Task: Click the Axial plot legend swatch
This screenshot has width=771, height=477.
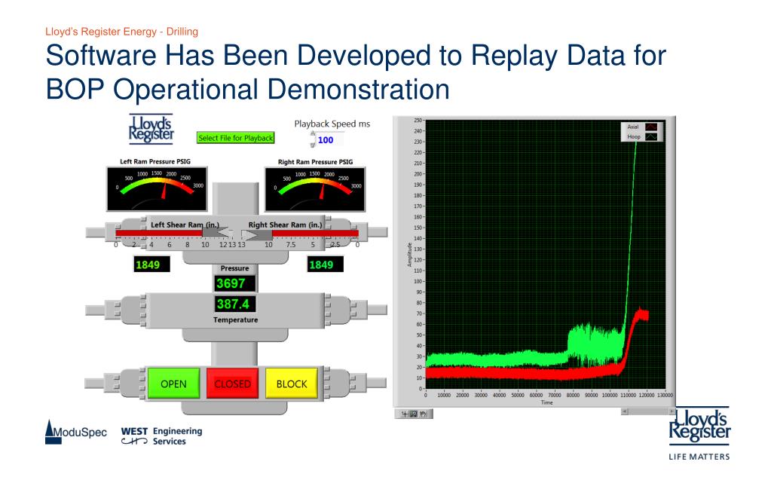Action: click(x=651, y=127)
